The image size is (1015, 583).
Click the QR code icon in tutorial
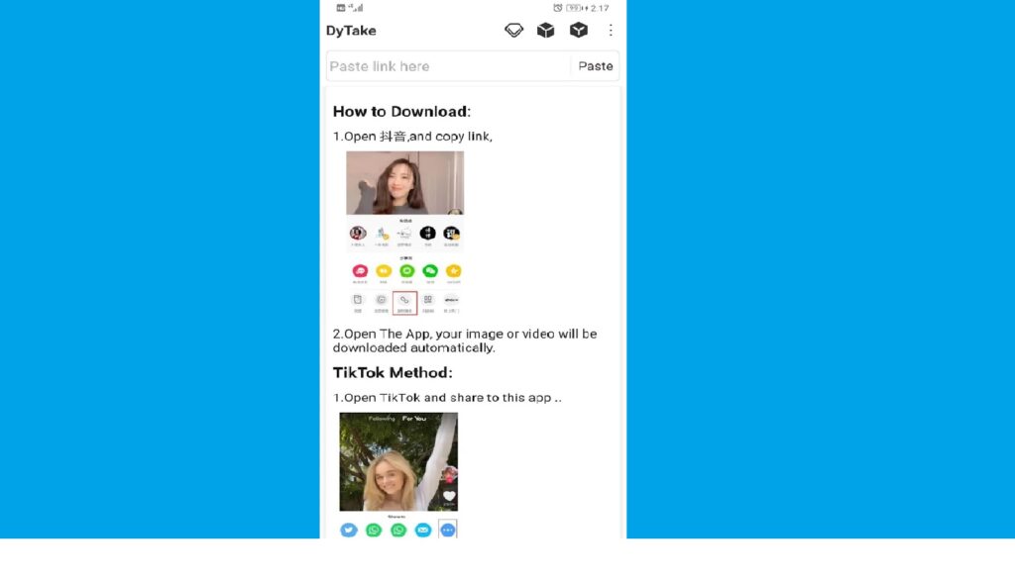click(x=428, y=299)
